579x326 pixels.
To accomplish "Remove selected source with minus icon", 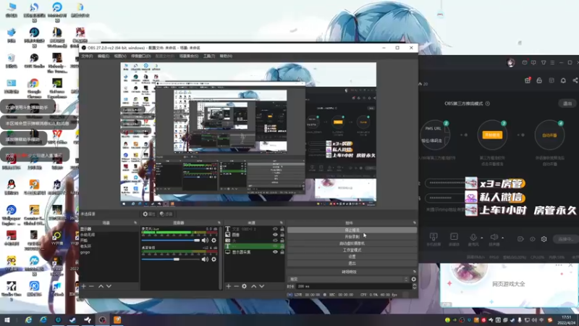I will click(x=236, y=286).
